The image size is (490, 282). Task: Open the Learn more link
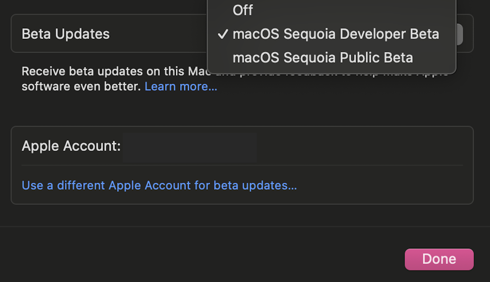(181, 86)
